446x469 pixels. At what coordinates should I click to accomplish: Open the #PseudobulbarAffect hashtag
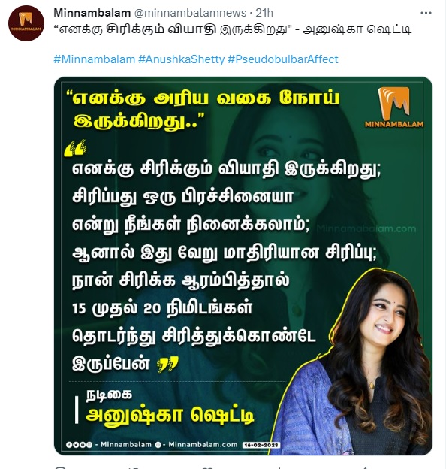(283, 59)
